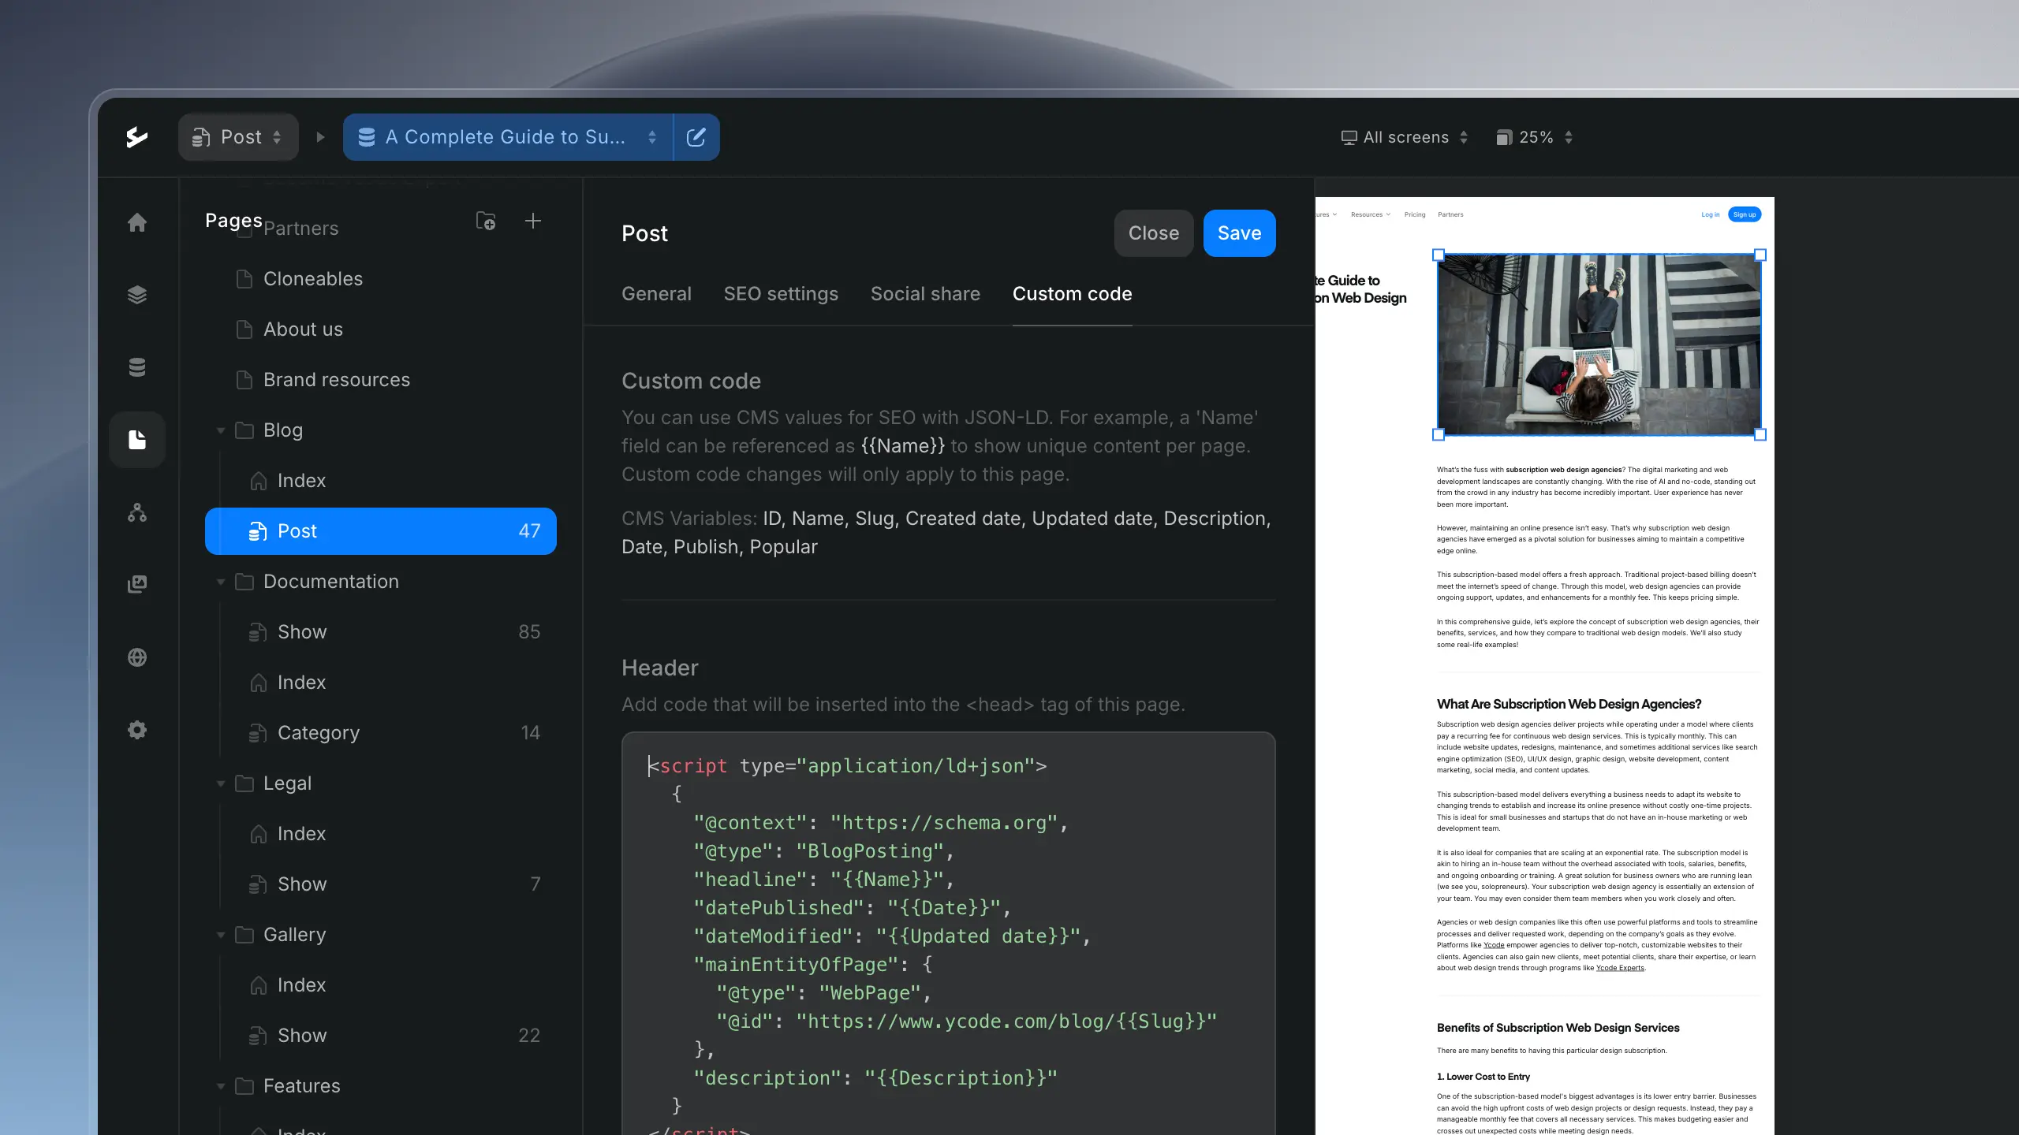Open the CMS database icon
The width and height of the screenshot is (2019, 1135).
pos(137,367)
